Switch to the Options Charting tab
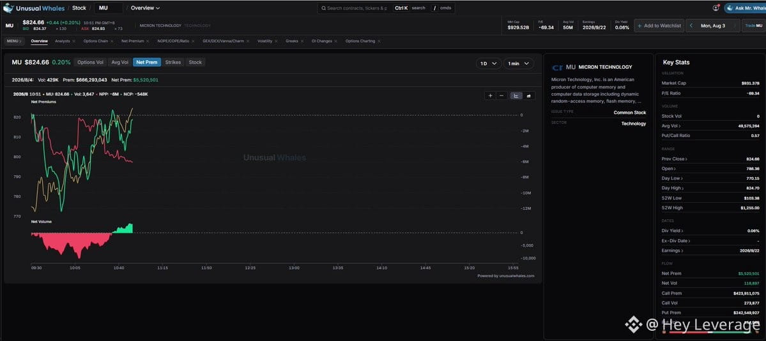This screenshot has height=341, width=766. pos(360,41)
